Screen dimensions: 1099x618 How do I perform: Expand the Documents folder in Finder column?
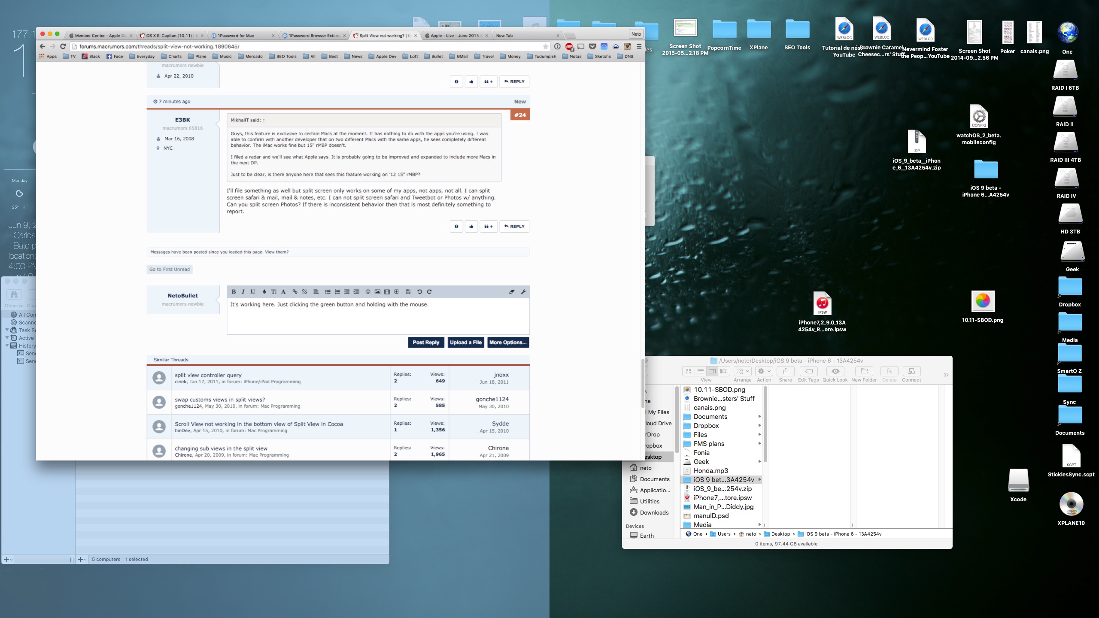tap(759, 417)
